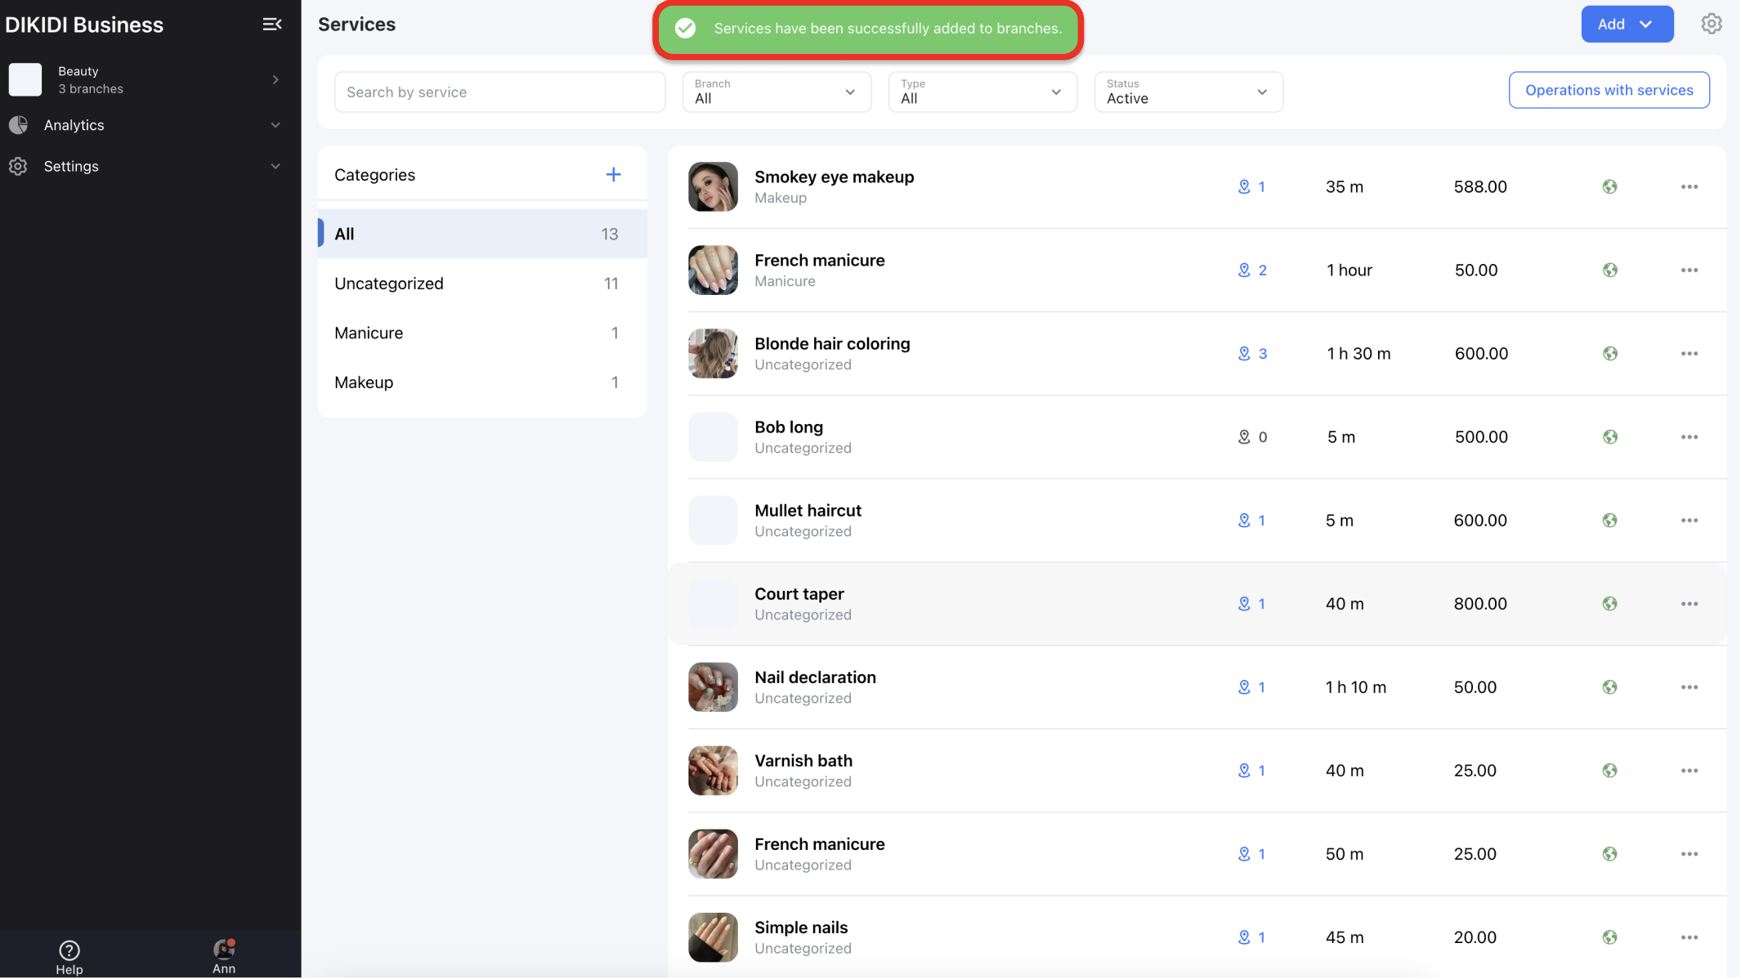Open the Status Active dropdown
The width and height of the screenshot is (1741, 979).
pyautogui.click(x=1188, y=92)
